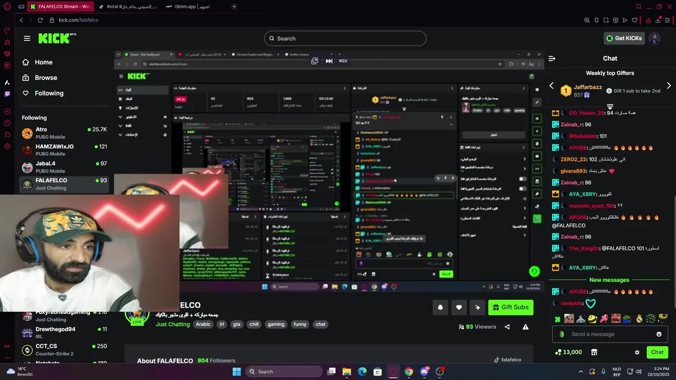
Task: Click the KICK logo
Action: pyautogui.click(x=57, y=39)
